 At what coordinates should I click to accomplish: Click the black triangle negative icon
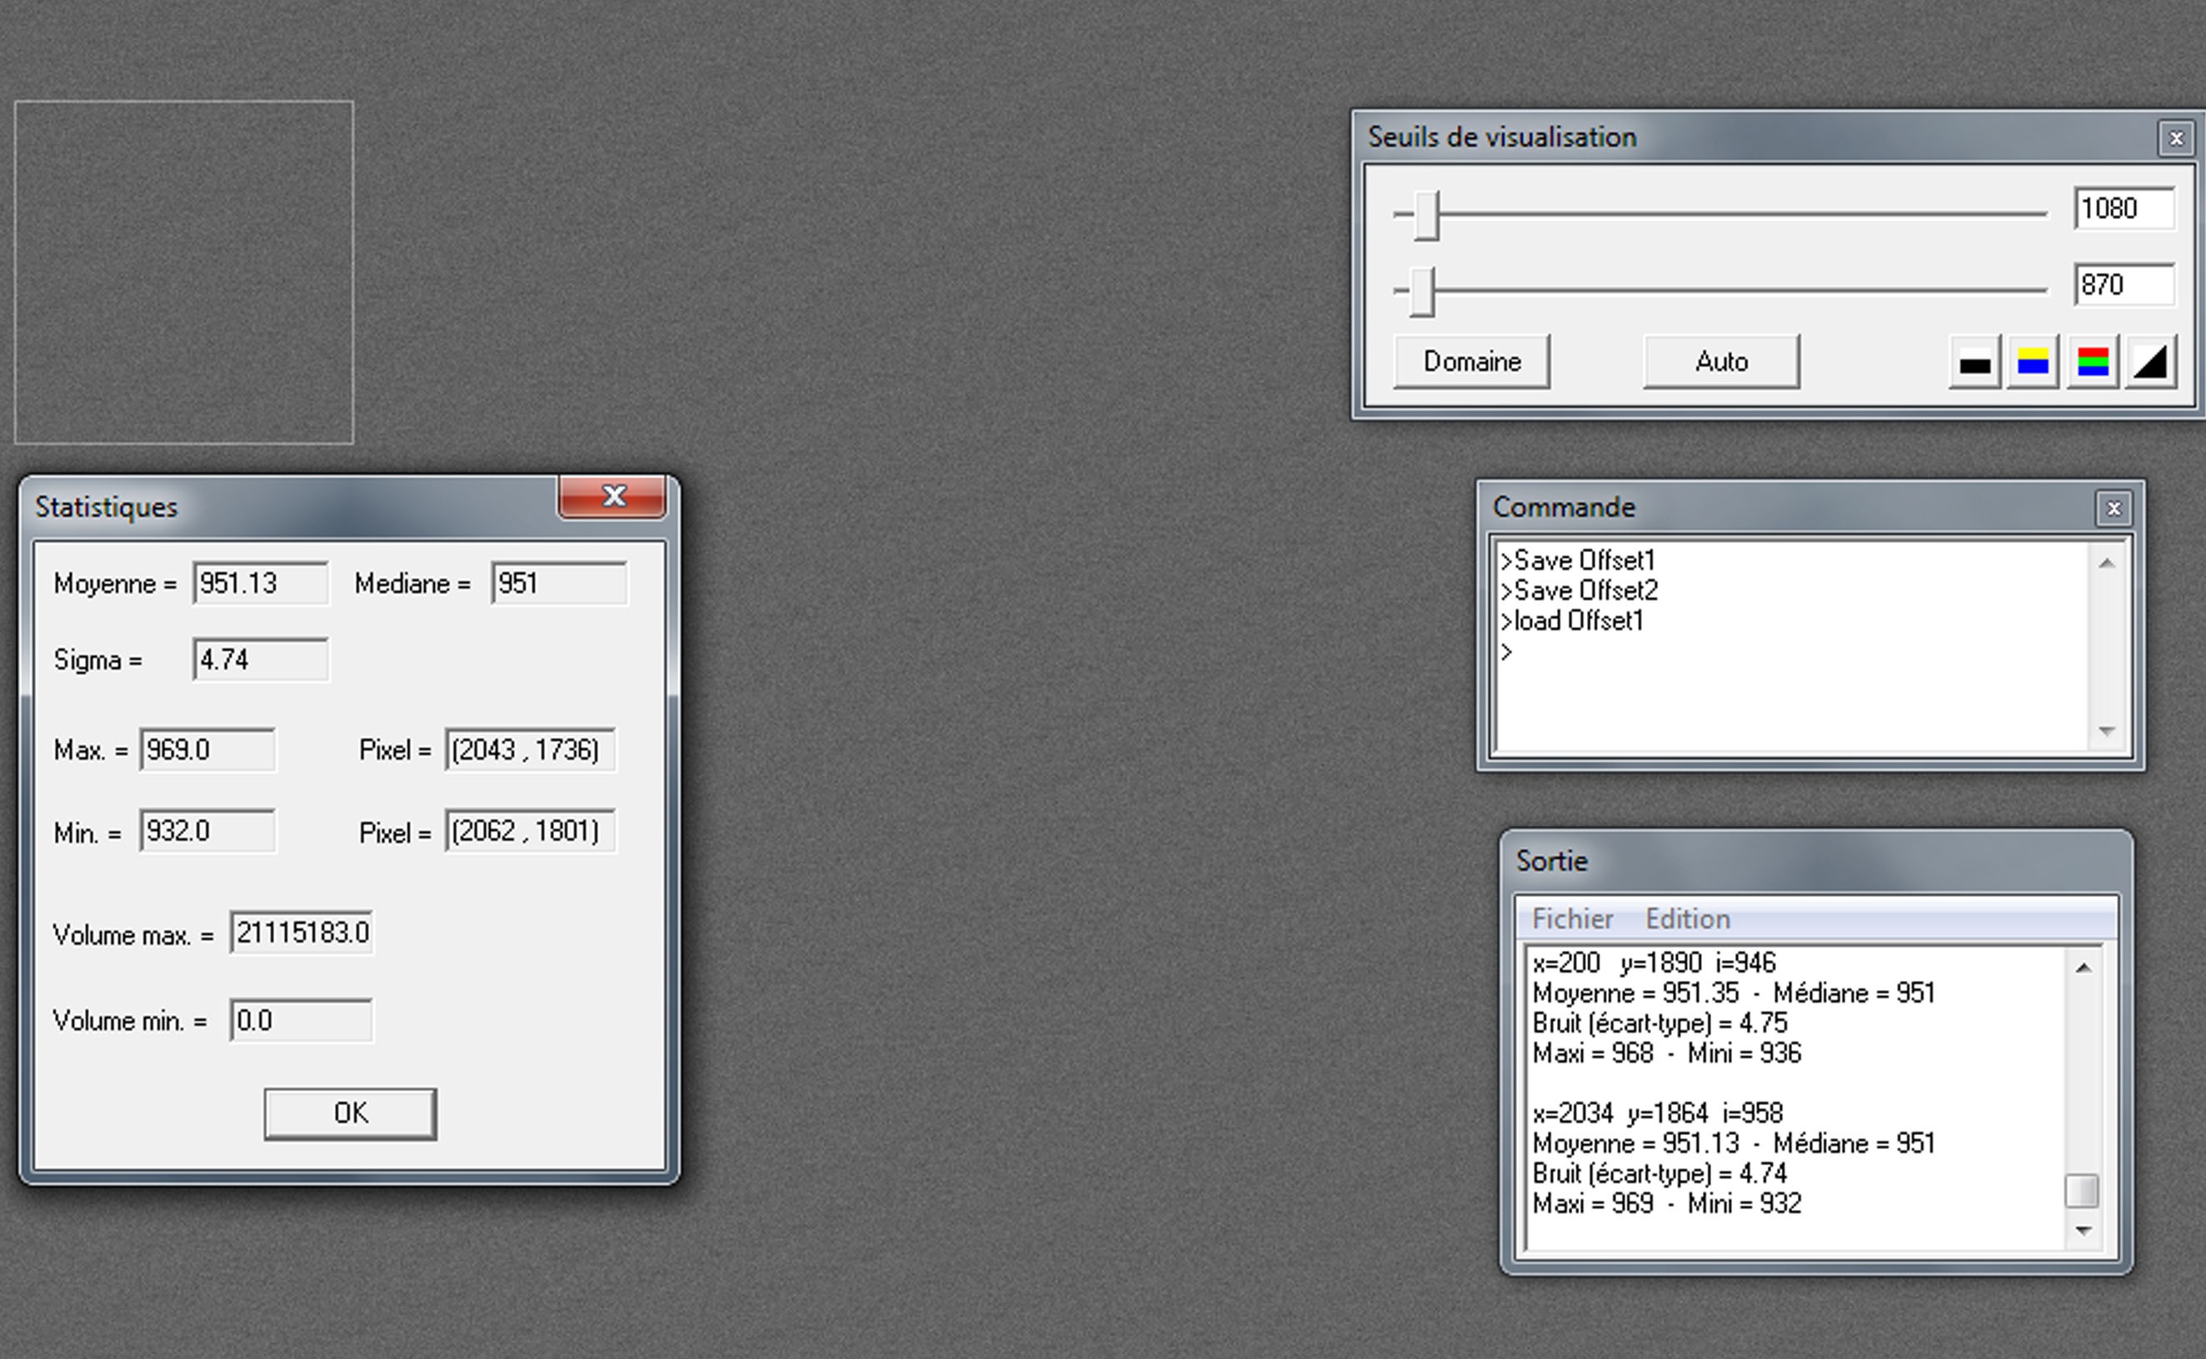tap(2150, 362)
